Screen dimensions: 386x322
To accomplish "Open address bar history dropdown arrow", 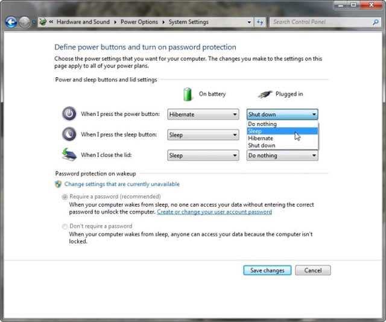I will (x=249, y=22).
